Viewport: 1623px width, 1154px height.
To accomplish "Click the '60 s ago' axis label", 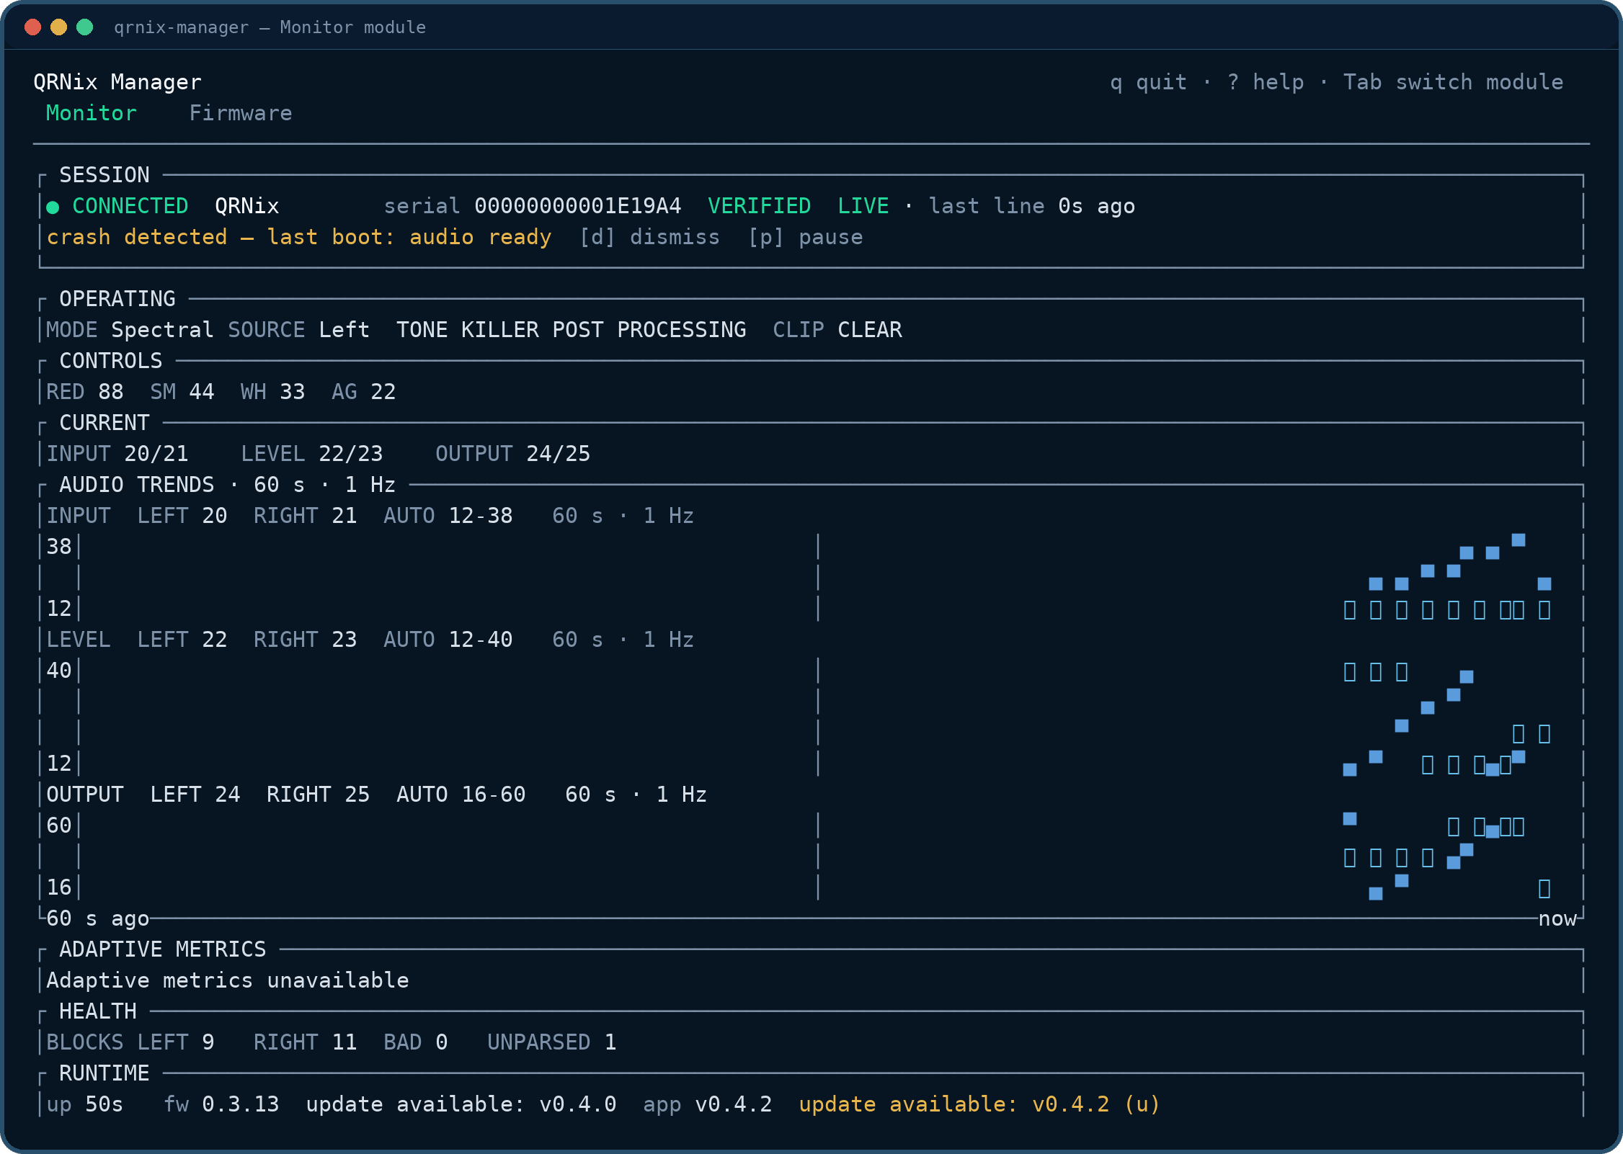I will coord(98,918).
